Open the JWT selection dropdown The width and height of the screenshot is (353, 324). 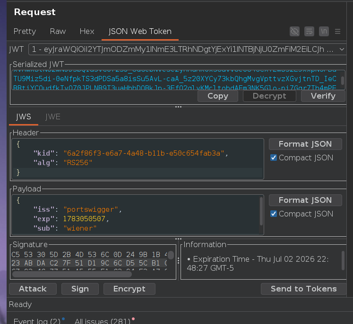(x=187, y=49)
